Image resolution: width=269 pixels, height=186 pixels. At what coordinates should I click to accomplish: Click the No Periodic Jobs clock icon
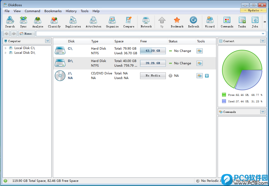[198, 181]
